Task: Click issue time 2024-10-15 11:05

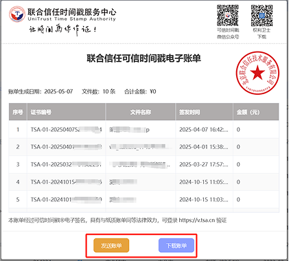Action: click(204, 182)
